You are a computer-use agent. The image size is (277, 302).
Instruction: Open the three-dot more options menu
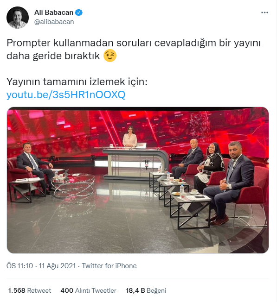264,13
